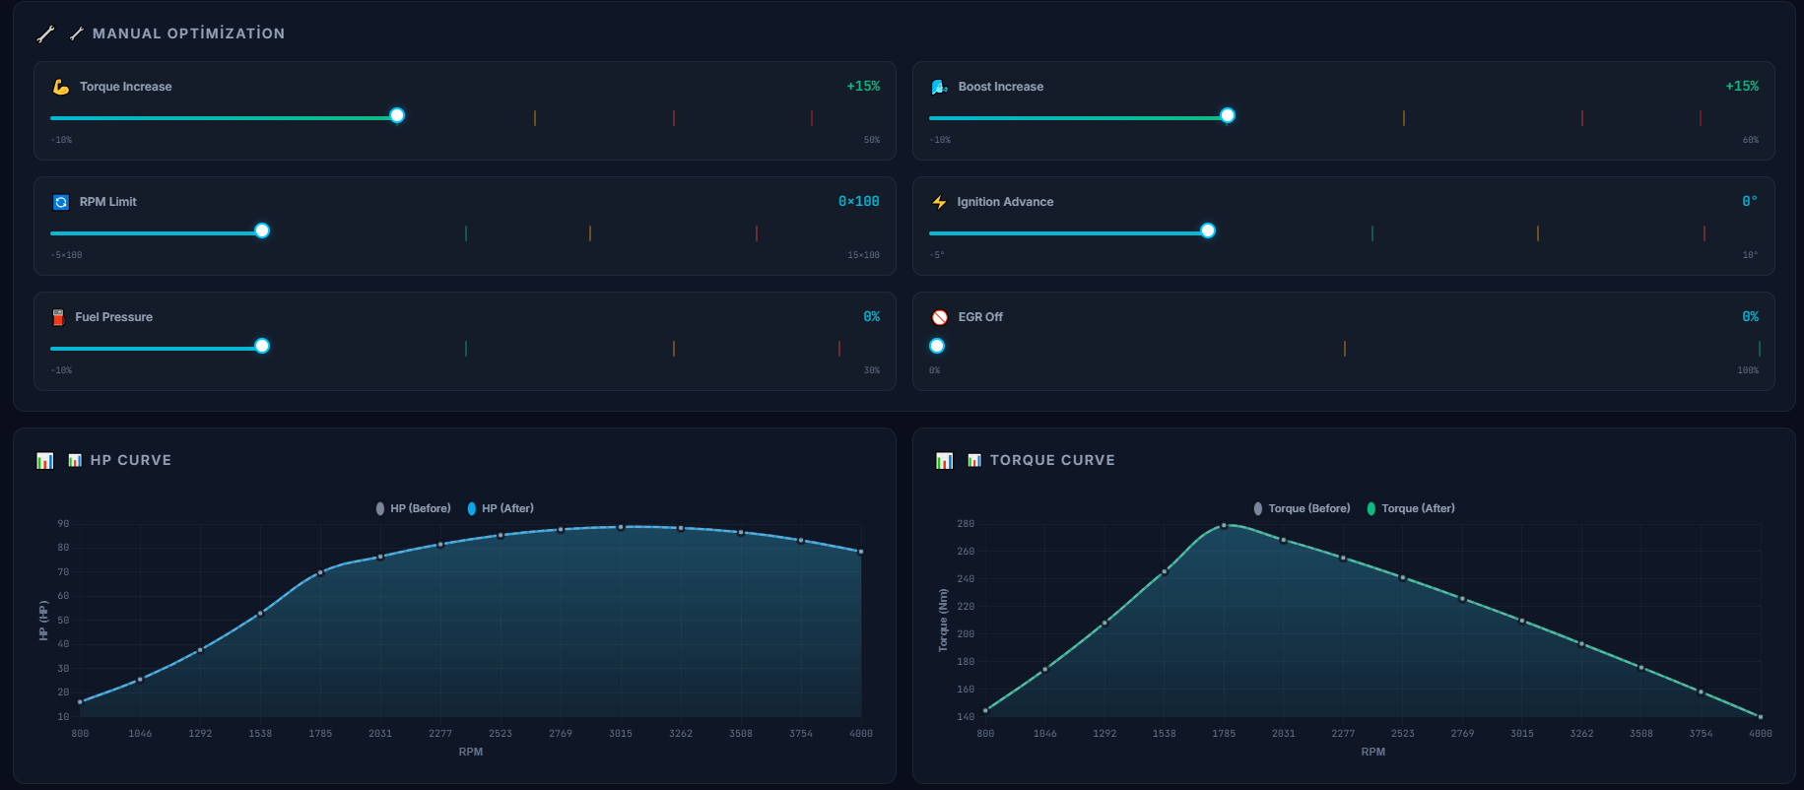Click the Boost Increase turbo icon
This screenshot has width=1804, height=790.
coord(939,87)
